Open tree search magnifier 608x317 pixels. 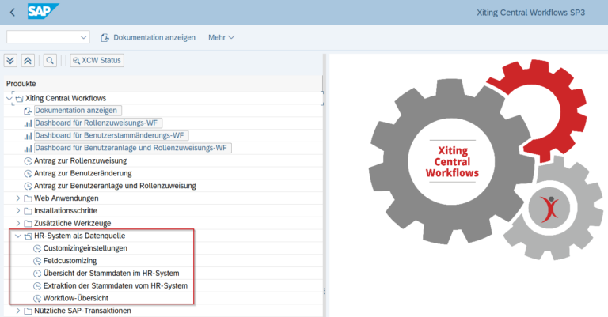50,60
